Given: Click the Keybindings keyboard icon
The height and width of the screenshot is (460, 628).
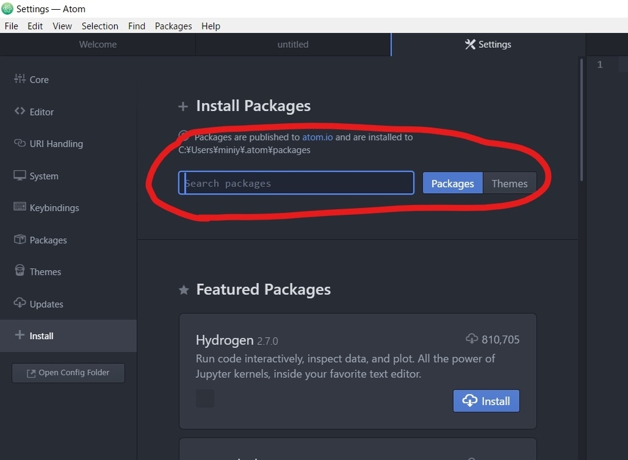Looking at the screenshot, I should click(20, 207).
